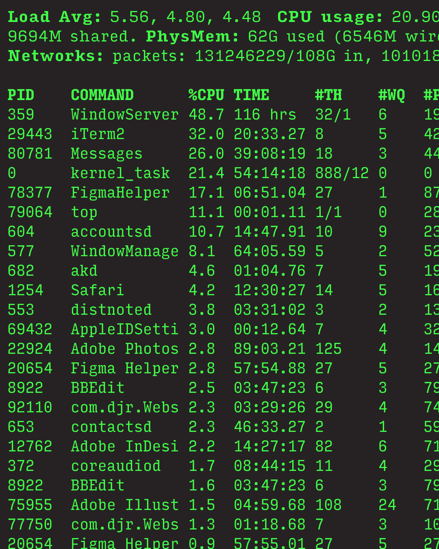Click the Messages command entry
The height and width of the screenshot is (549, 439).
[106, 154]
